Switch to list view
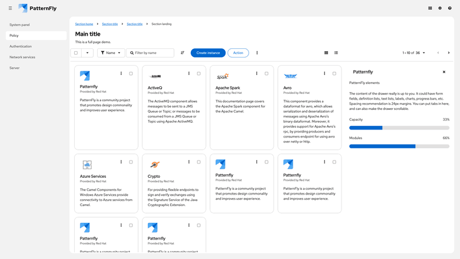The width and height of the screenshot is (460, 259). point(336,53)
